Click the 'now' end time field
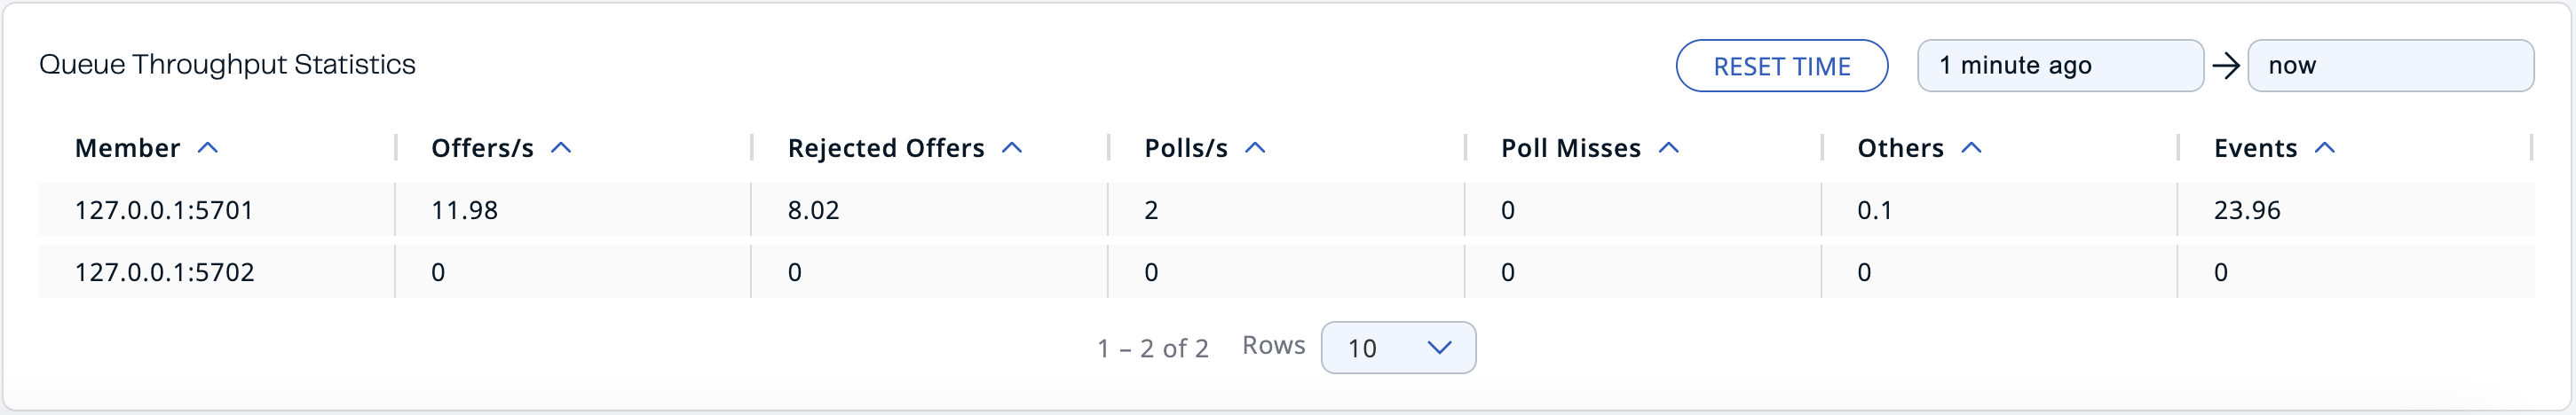Viewport: 2576px width, 415px height. (2389, 66)
